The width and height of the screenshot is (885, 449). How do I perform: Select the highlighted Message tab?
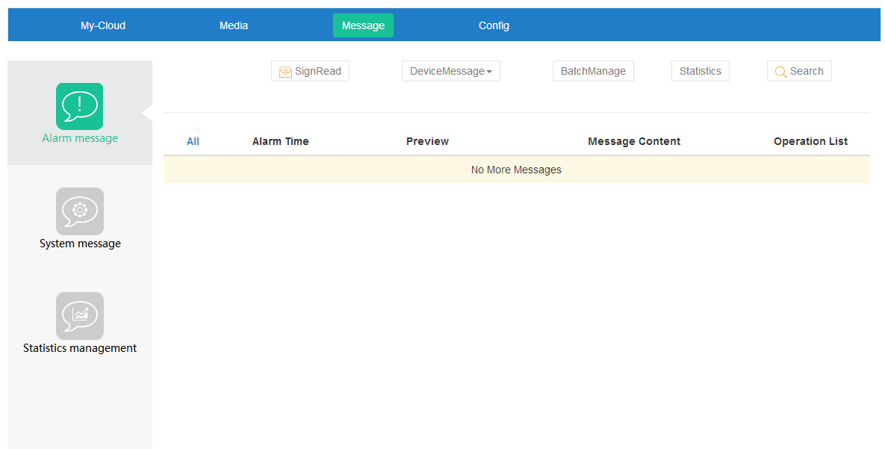(363, 25)
